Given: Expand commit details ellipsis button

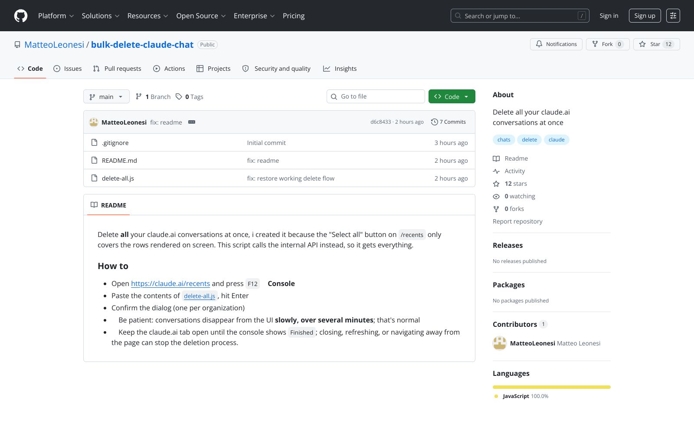Looking at the screenshot, I should [192, 122].
